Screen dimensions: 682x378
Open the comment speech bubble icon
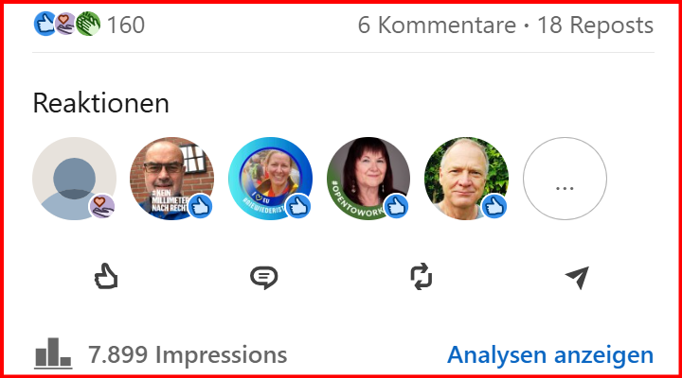coord(263,277)
